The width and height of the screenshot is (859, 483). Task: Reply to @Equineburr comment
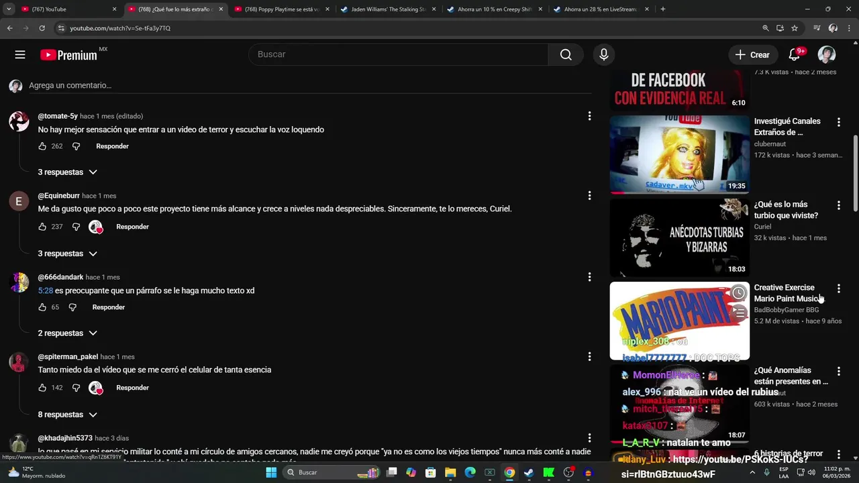pos(132,227)
